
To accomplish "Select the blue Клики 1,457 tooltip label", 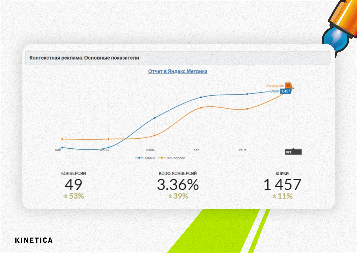I will point(280,91).
